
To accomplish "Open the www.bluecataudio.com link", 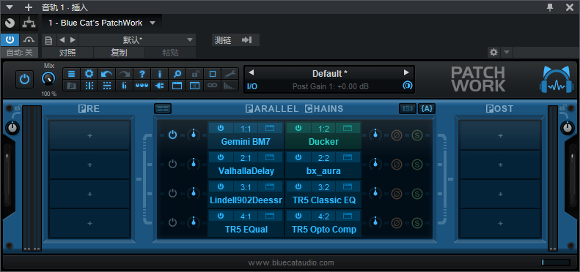I will (291, 262).
